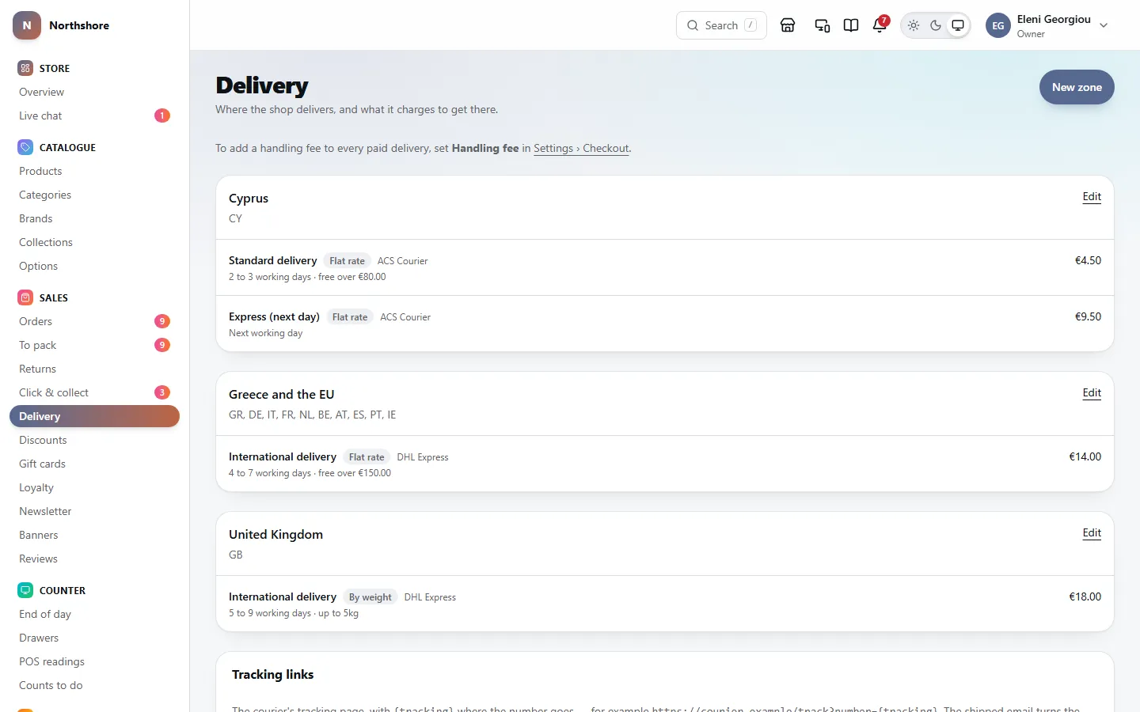Click the devices preview icon in the top bar

(x=823, y=25)
